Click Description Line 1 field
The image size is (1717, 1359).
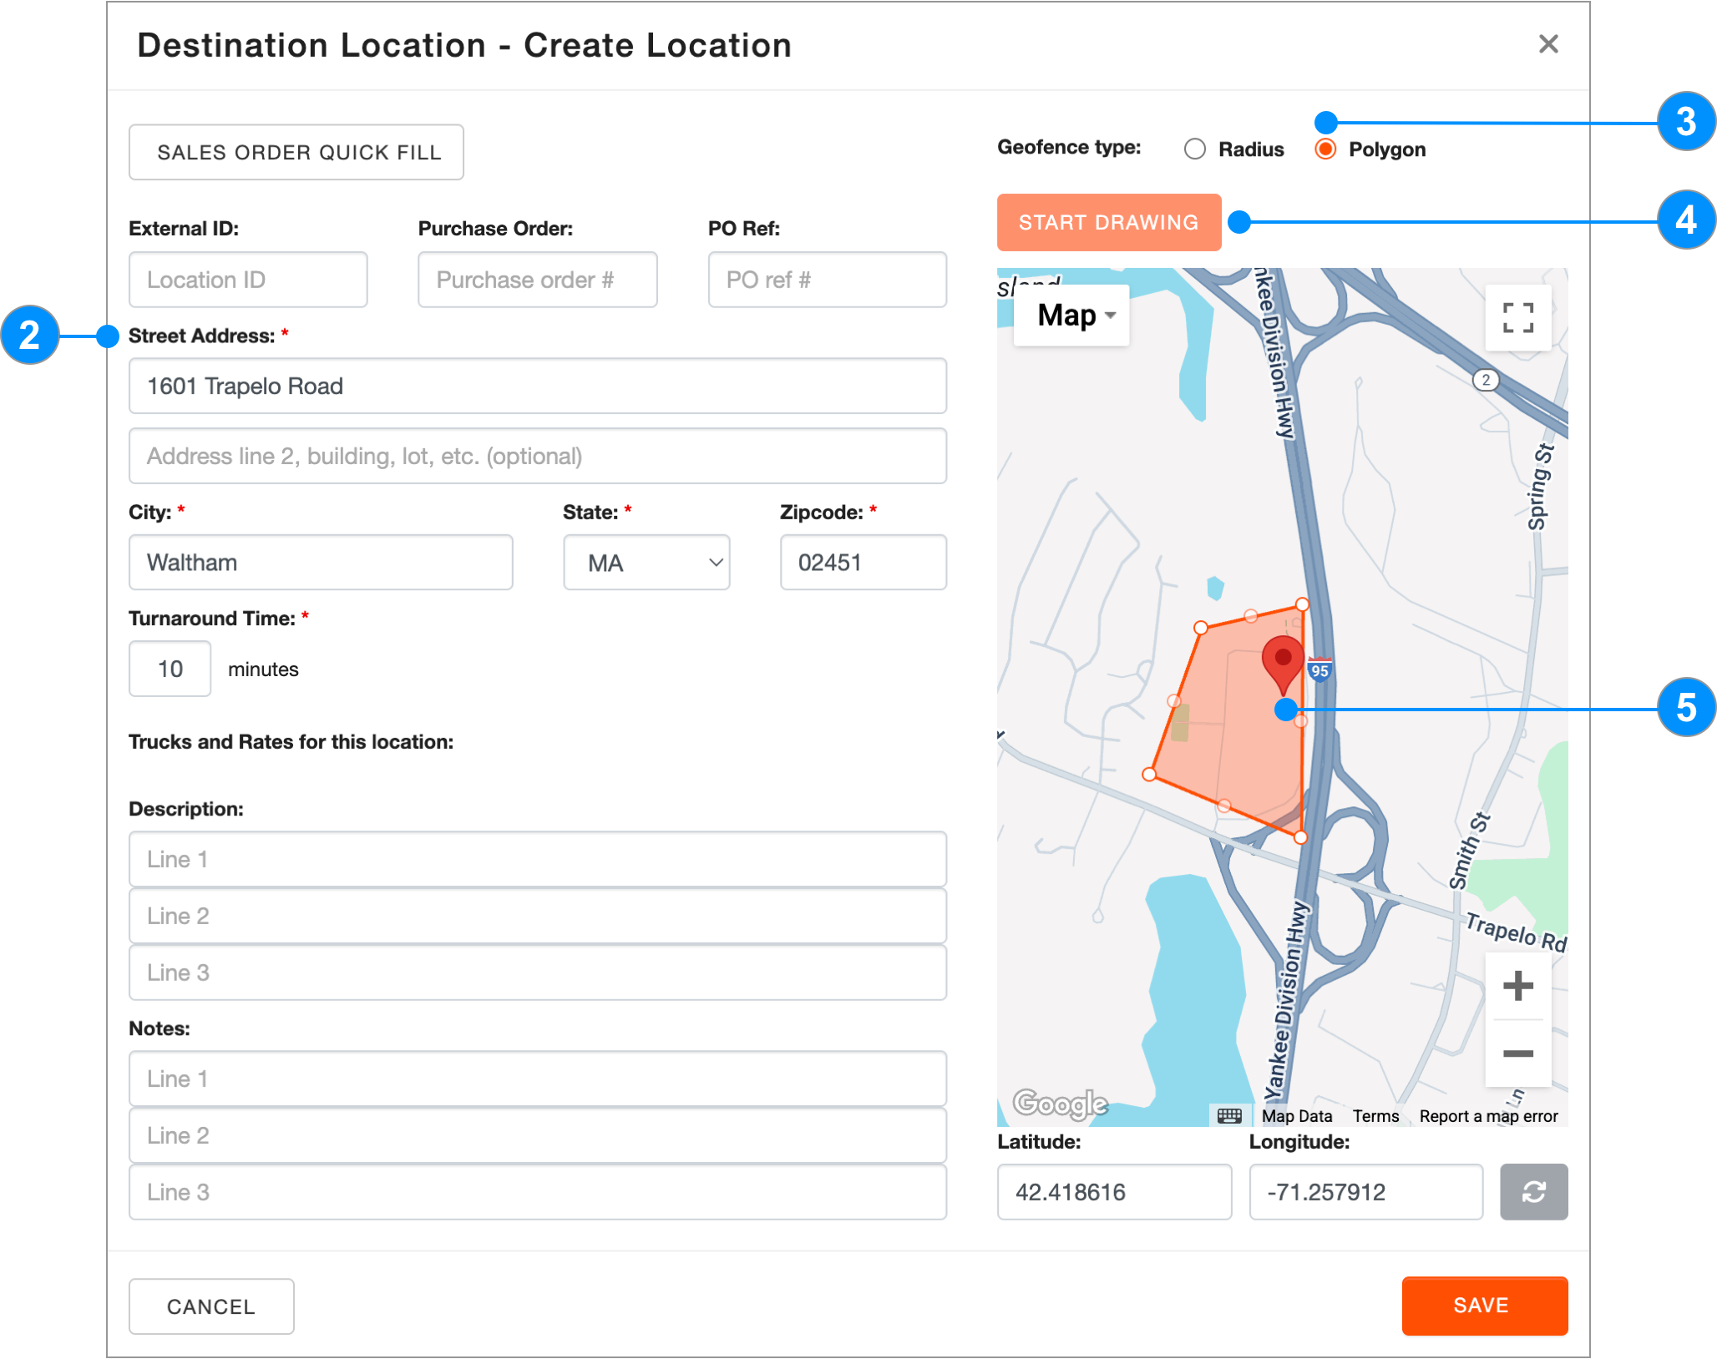coord(538,859)
